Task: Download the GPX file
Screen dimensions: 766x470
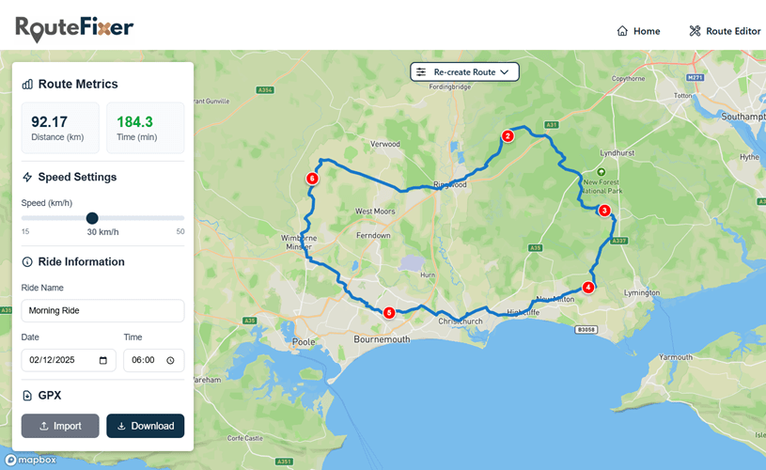Action: [x=145, y=426]
